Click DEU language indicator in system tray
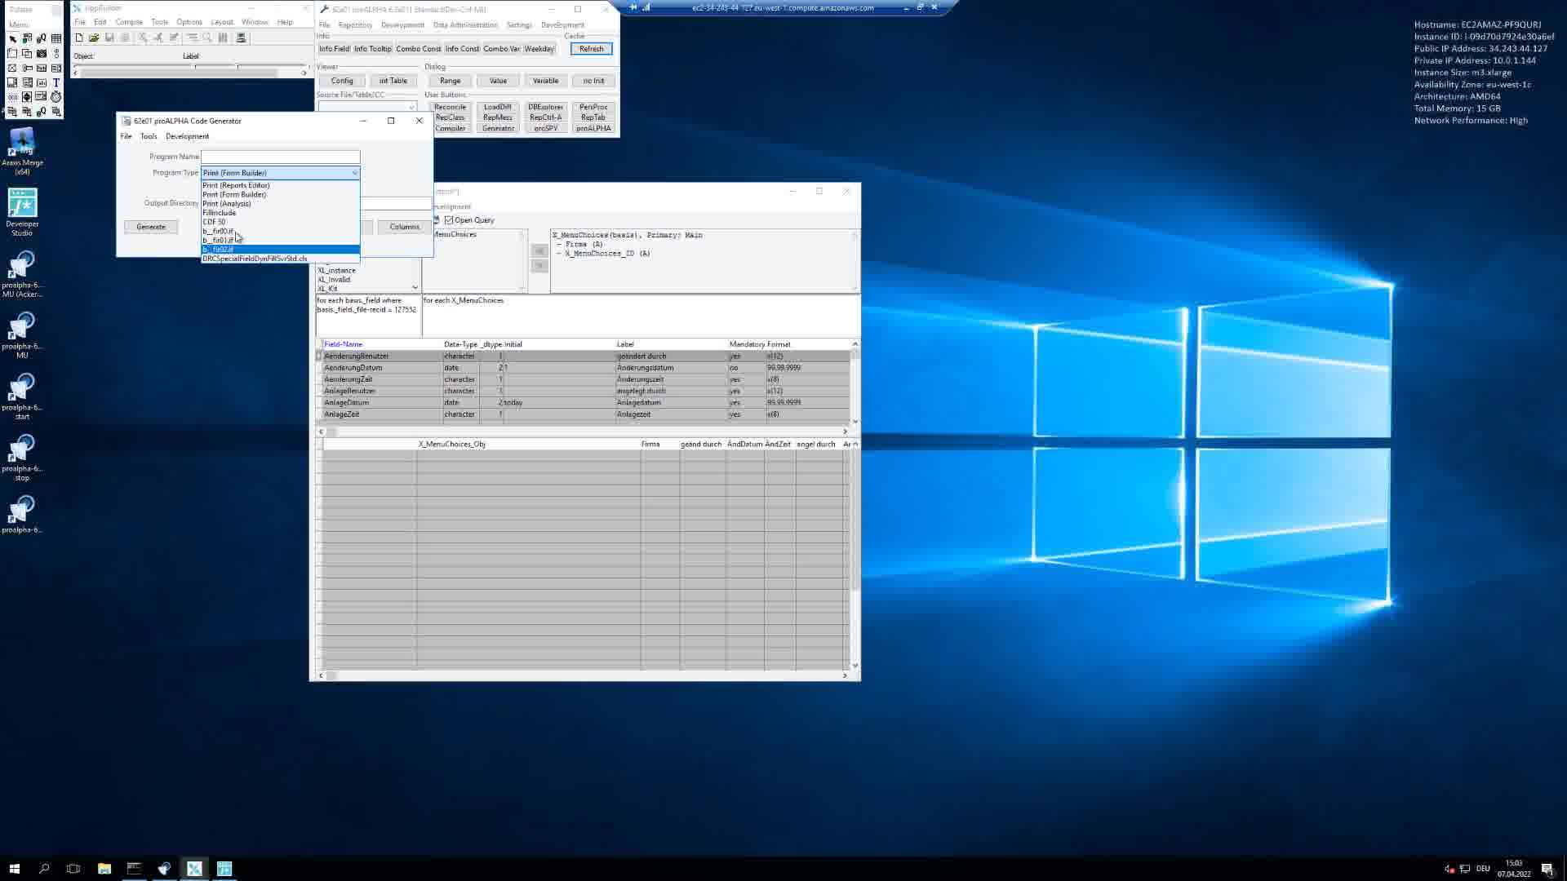Viewport: 1567px width, 881px height. 1483,869
